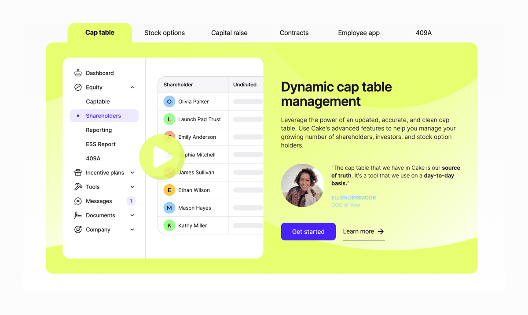Click the Documents files icon
This screenshot has width=528, height=315.
78,215
